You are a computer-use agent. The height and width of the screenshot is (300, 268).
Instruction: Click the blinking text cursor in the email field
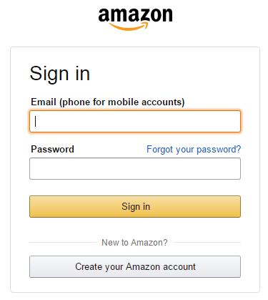click(x=35, y=121)
